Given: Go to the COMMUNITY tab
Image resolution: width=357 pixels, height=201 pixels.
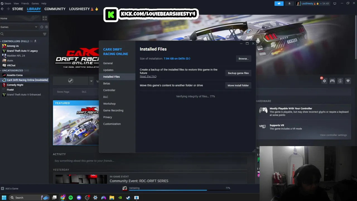Looking at the screenshot, I should [55, 9].
